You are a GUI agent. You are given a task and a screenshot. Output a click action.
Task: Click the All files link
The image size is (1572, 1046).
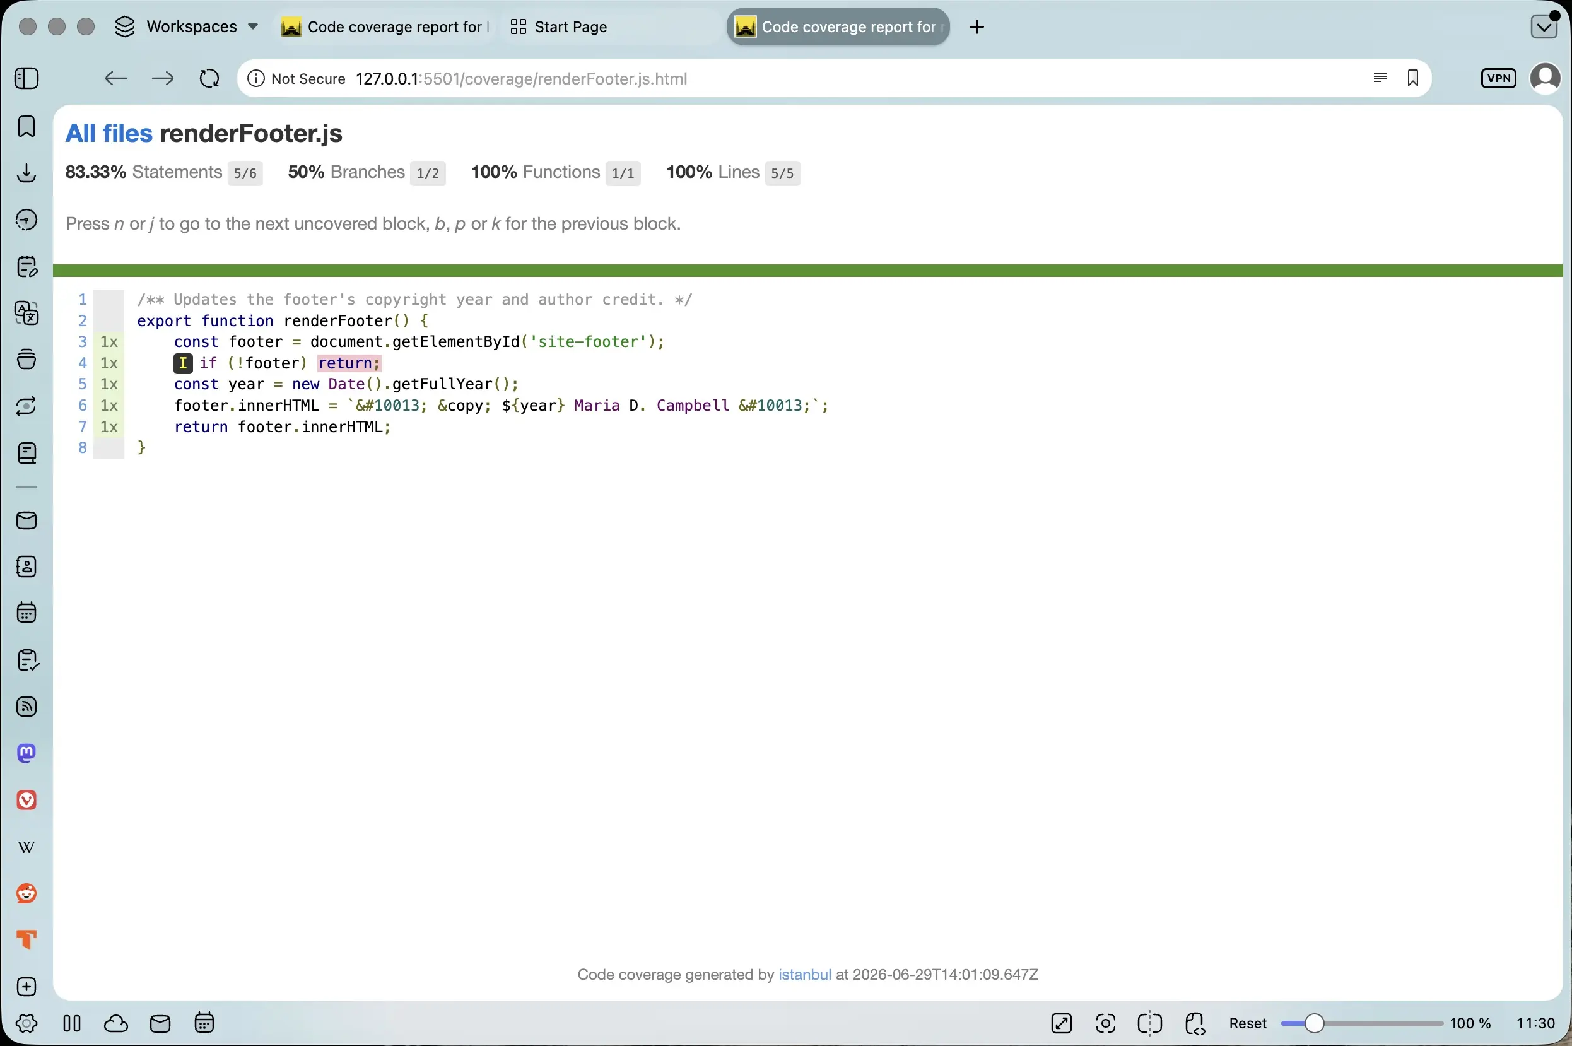coord(109,133)
